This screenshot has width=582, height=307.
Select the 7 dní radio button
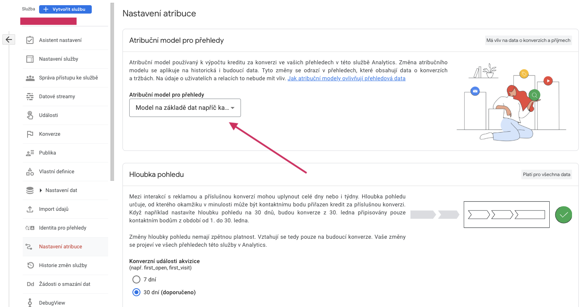(136, 279)
